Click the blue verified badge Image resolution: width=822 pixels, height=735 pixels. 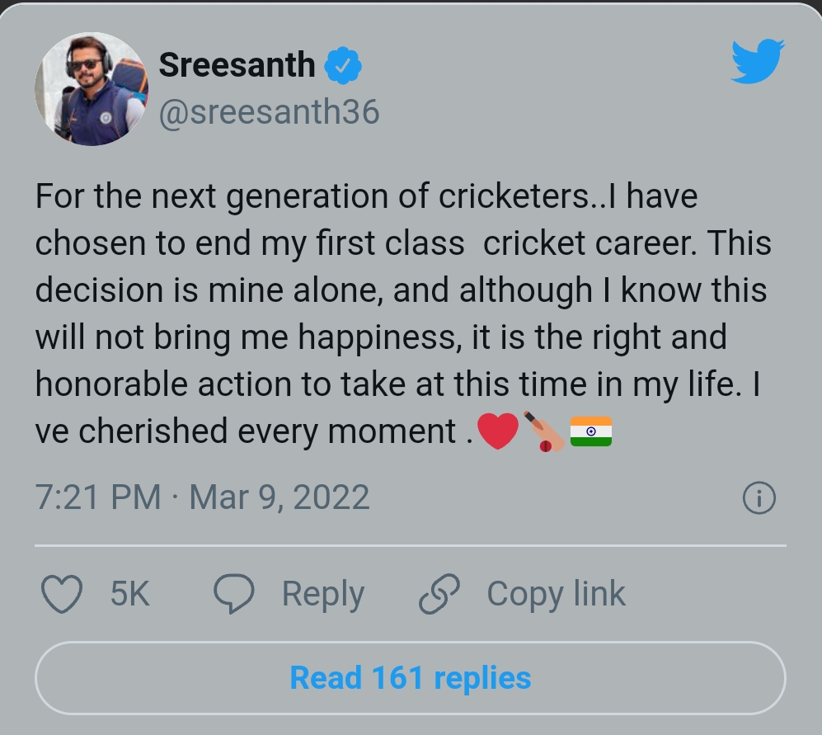point(342,65)
